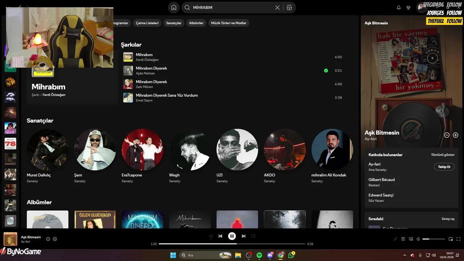This screenshot has height=261, width=464.
Task: Open Murat Dalkılıç artist card
Action: [47, 155]
